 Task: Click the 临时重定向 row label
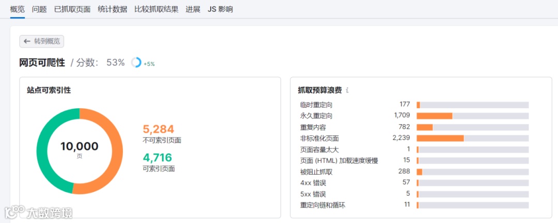click(x=316, y=105)
